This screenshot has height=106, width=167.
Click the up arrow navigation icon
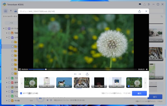(11, 11)
